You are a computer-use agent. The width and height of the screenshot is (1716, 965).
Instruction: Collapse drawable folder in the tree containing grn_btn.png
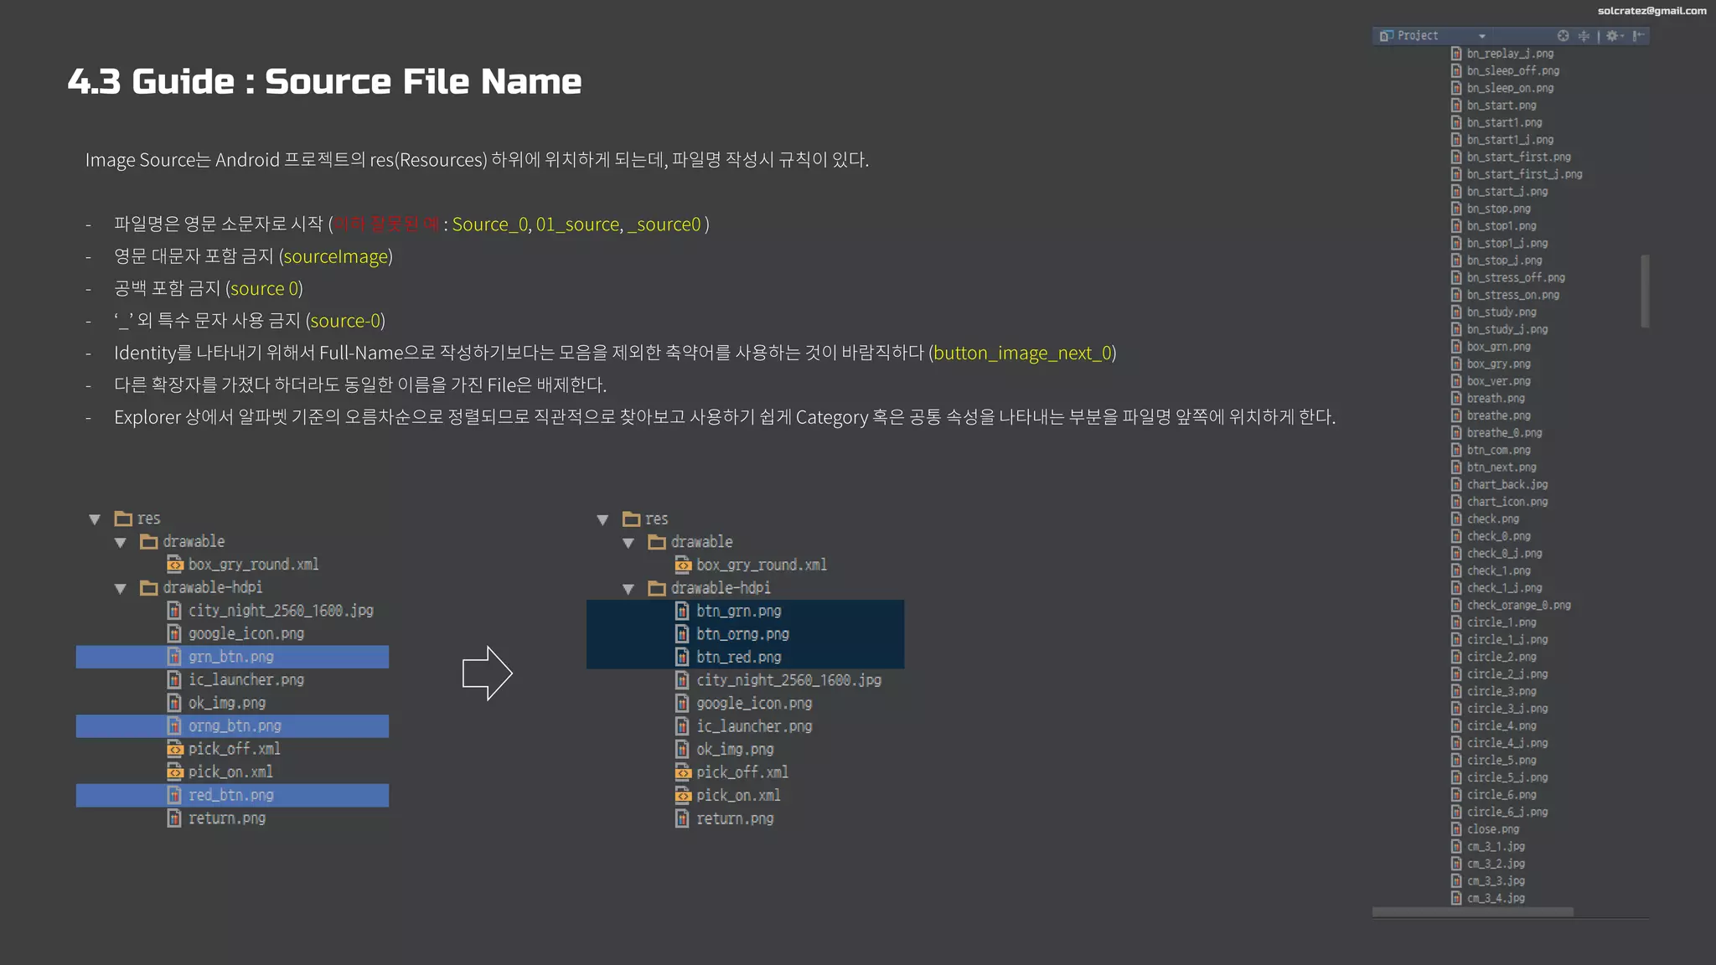(121, 543)
